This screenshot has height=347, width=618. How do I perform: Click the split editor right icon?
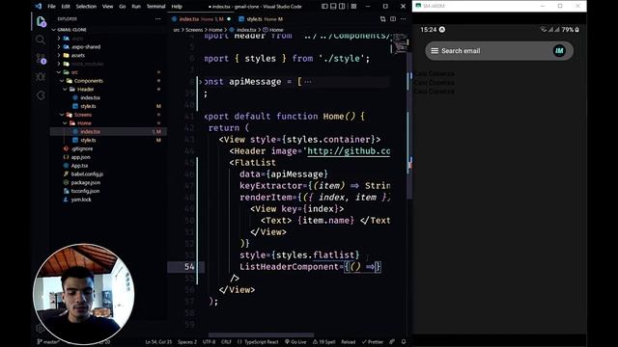[x=393, y=19]
